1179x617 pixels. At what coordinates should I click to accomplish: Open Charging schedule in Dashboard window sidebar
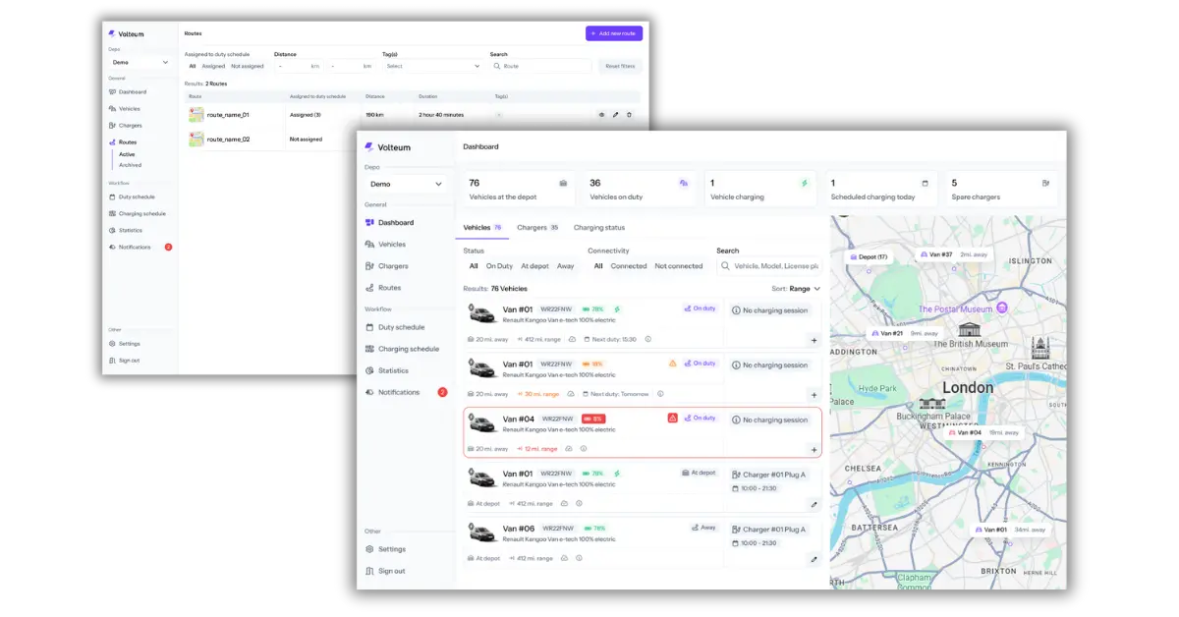coord(409,349)
